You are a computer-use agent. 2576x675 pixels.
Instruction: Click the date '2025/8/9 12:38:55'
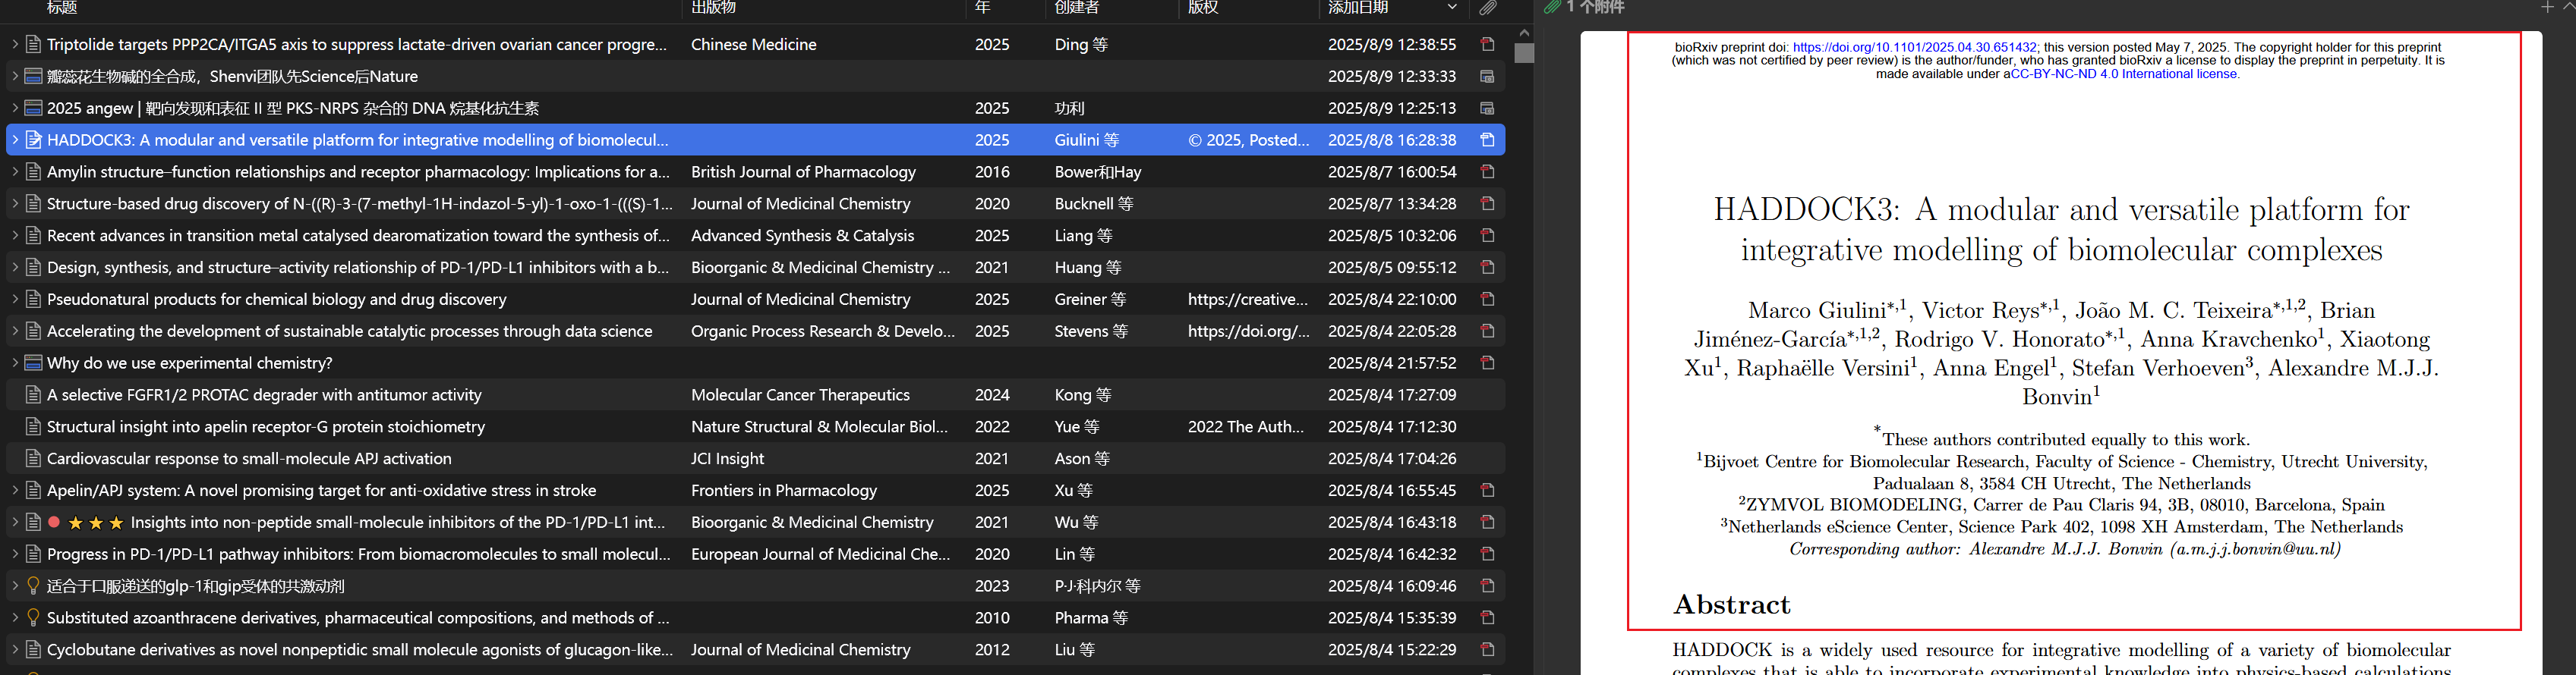coord(1392,44)
